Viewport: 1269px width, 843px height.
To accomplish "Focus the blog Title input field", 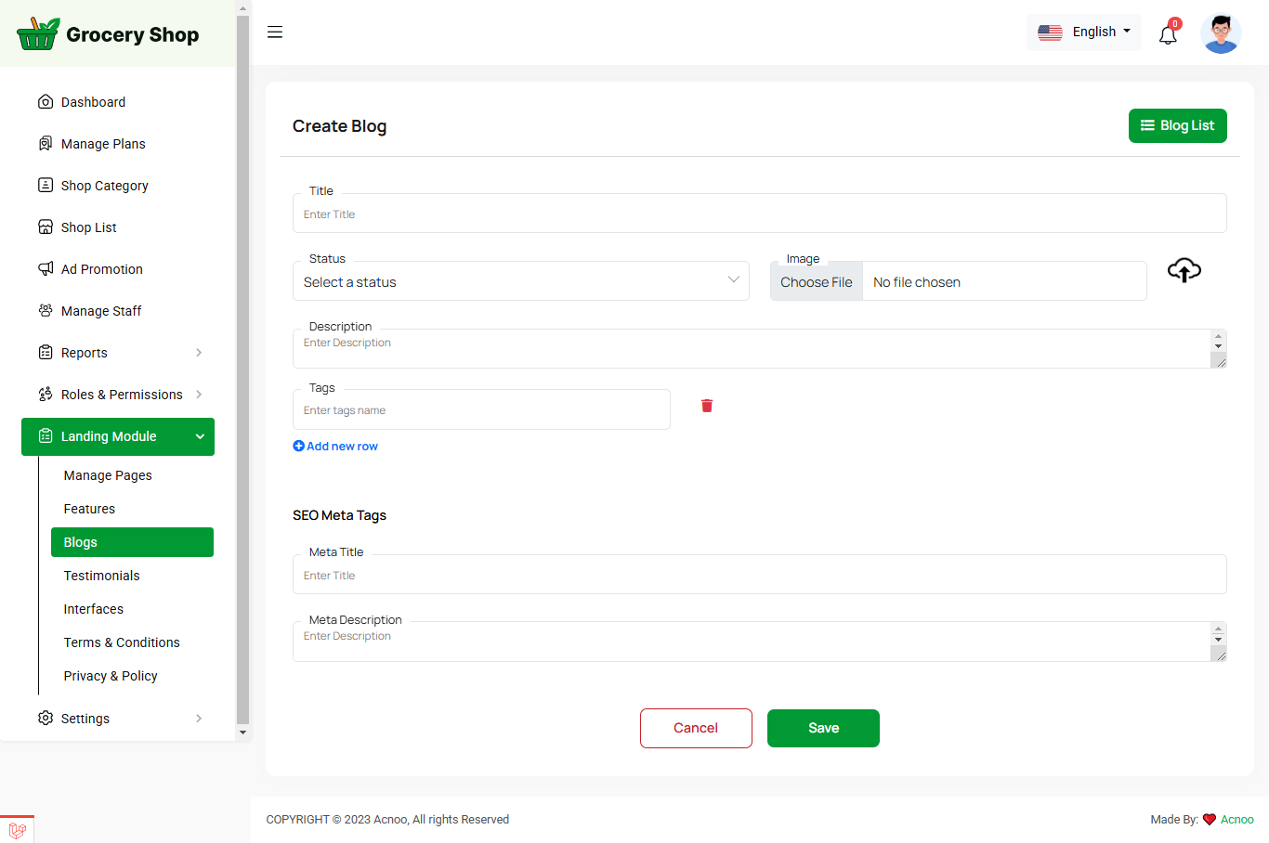I will point(759,214).
